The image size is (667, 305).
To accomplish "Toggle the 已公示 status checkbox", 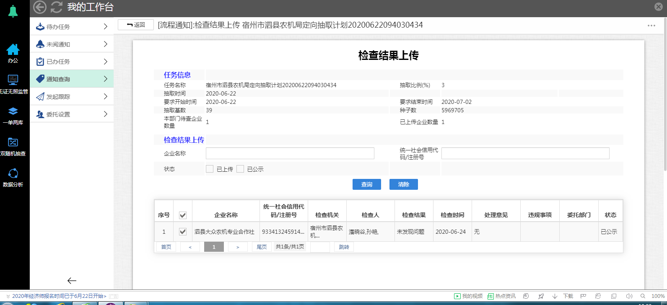I will click(x=240, y=169).
